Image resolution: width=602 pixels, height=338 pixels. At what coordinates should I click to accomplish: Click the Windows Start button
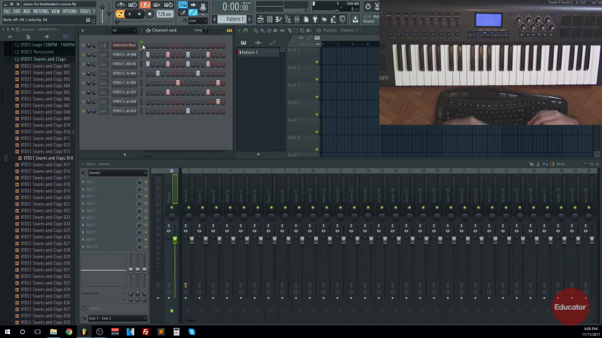click(x=8, y=332)
